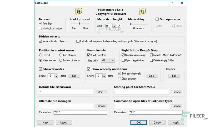The width and height of the screenshot is (220, 127).
Task: Click the unknown type command path field
Action: (x=141, y=106)
